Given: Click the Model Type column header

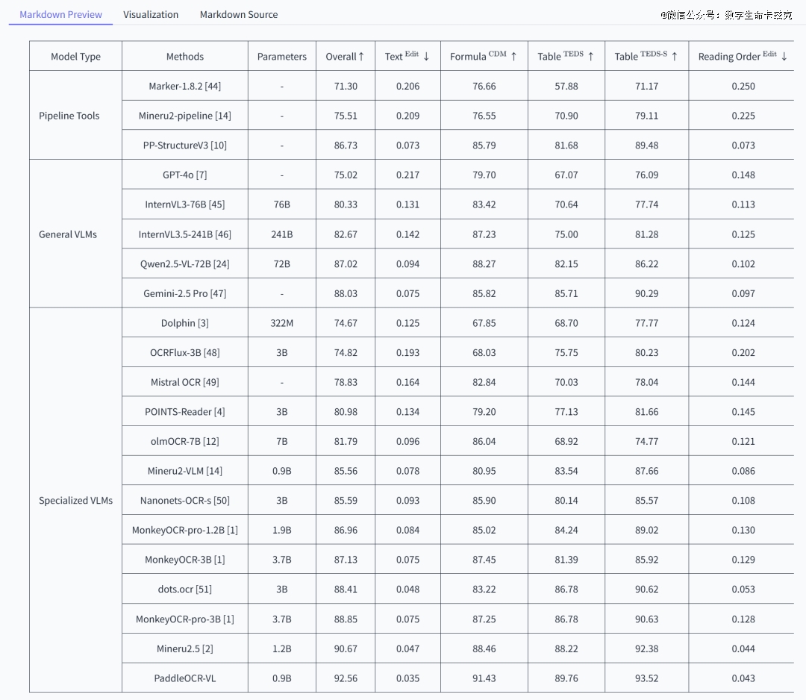Looking at the screenshot, I should [x=75, y=57].
